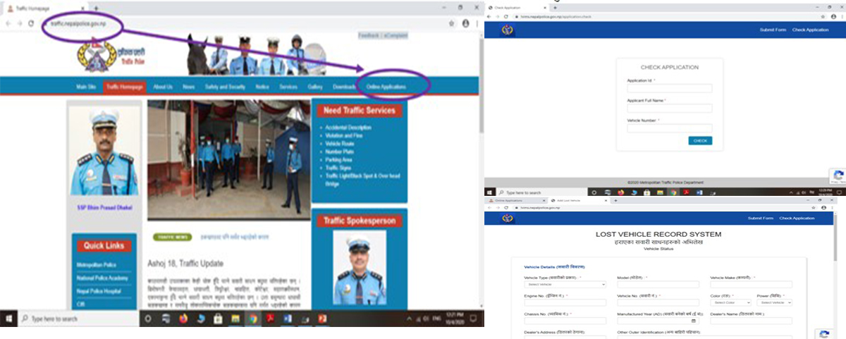The width and height of the screenshot is (846, 339).
Task: Click the reload icon in the Traffic Homepage browser
Action: pyautogui.click(x=31, y=23)
